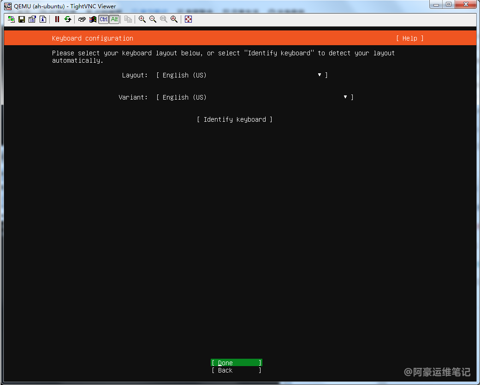Send Ctrl+Alt+Del to the remote machine

pos(82,19)
